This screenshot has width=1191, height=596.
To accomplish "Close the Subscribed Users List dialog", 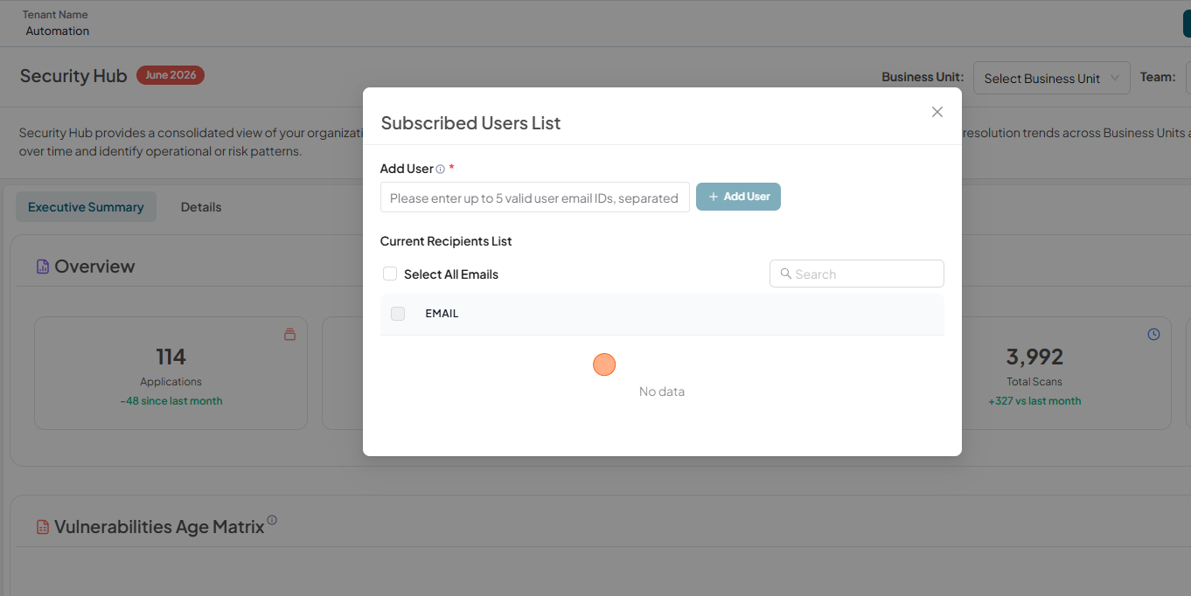I will coord(937,112).
